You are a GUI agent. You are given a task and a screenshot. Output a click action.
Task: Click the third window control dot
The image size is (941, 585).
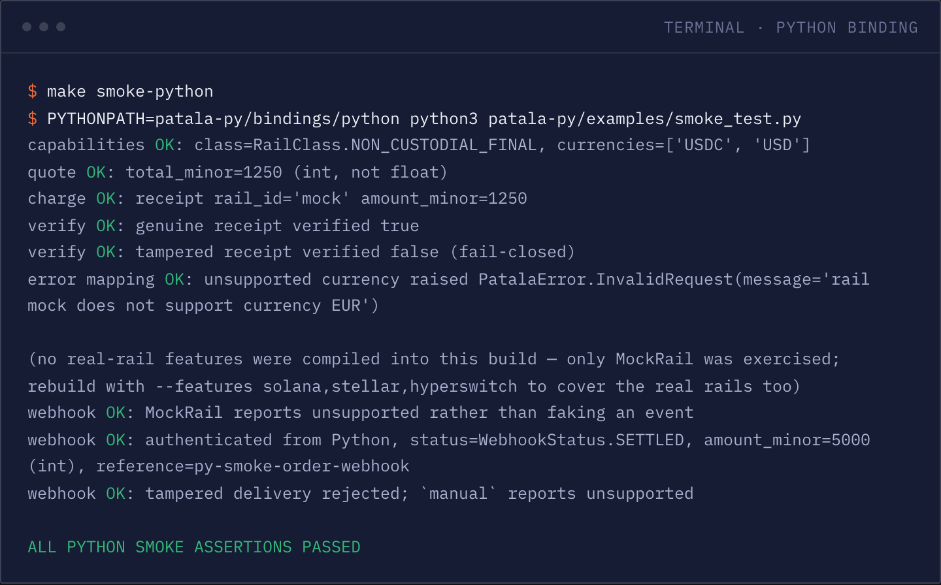(61, 27)
